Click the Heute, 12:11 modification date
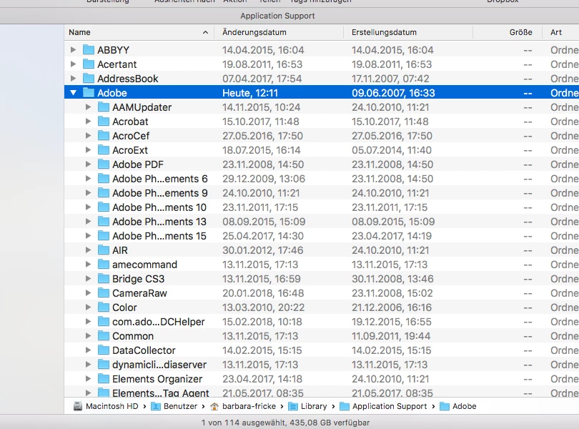The height and width of the screenshot is (429, 579). point(250,93)
